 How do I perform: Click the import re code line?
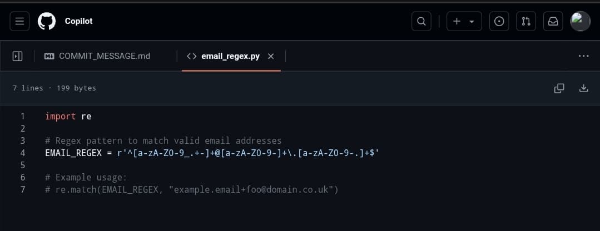[x=68, y=117]
